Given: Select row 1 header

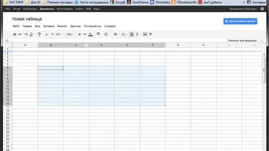Looking at the screenshot, I should pos(8,49).
